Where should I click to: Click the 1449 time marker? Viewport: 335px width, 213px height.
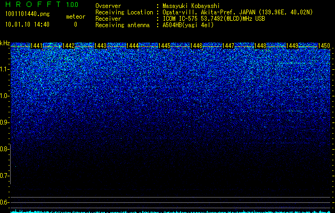tap(292, 46)
